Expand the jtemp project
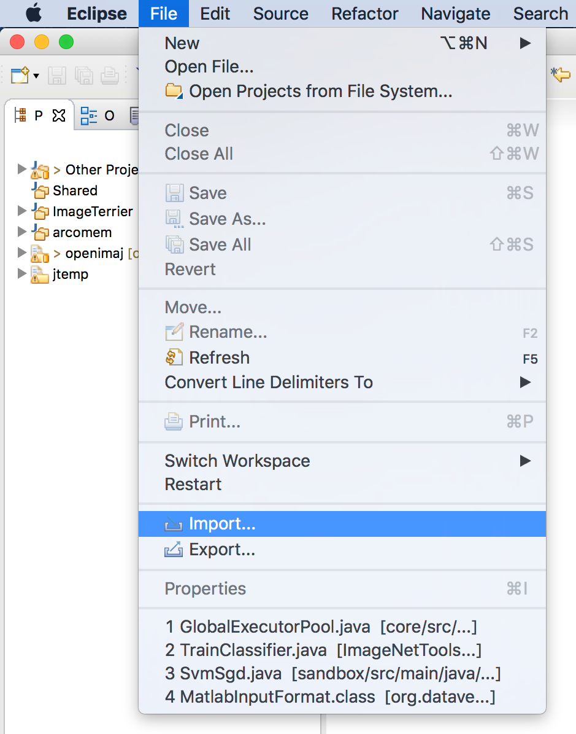This screenshot has height=734, width=576. click(x=22, y=274)
